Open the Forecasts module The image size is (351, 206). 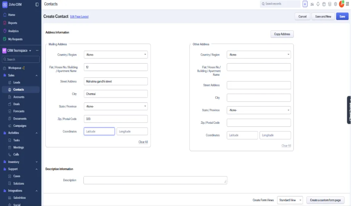click(x=19, y=111)
